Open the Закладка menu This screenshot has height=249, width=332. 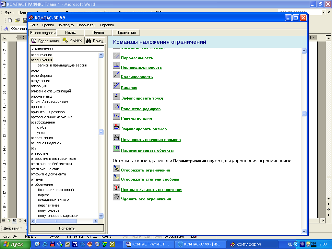tap(65, 25)
